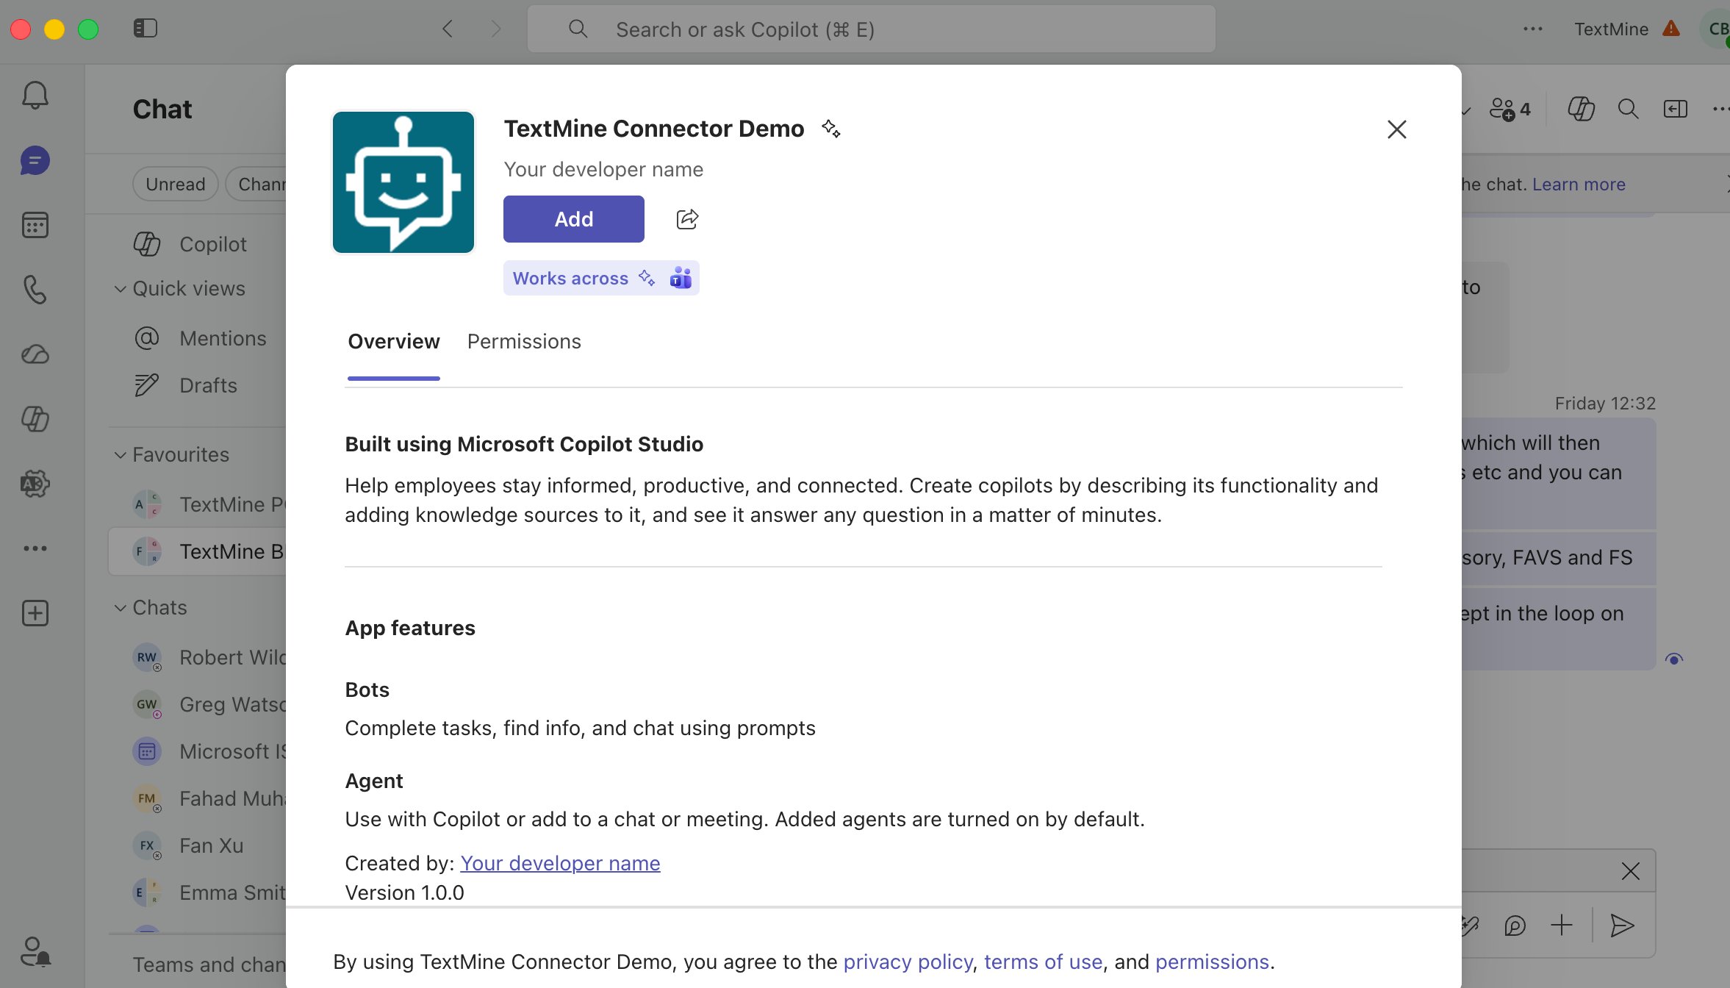Click the app's robot logo thumbnail
This screenshot has width=1730, height=988.
tap(403, 182)
